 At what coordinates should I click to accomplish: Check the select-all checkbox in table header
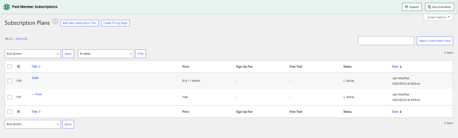tap(10, 67)
